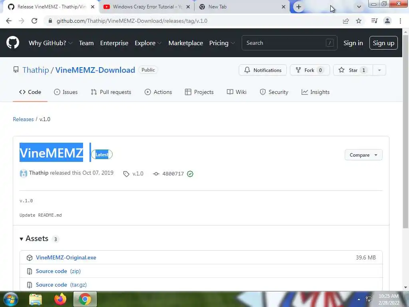Open the Enterprise nav link
Viewport: 409px width, 307px height.
point(114,43)
